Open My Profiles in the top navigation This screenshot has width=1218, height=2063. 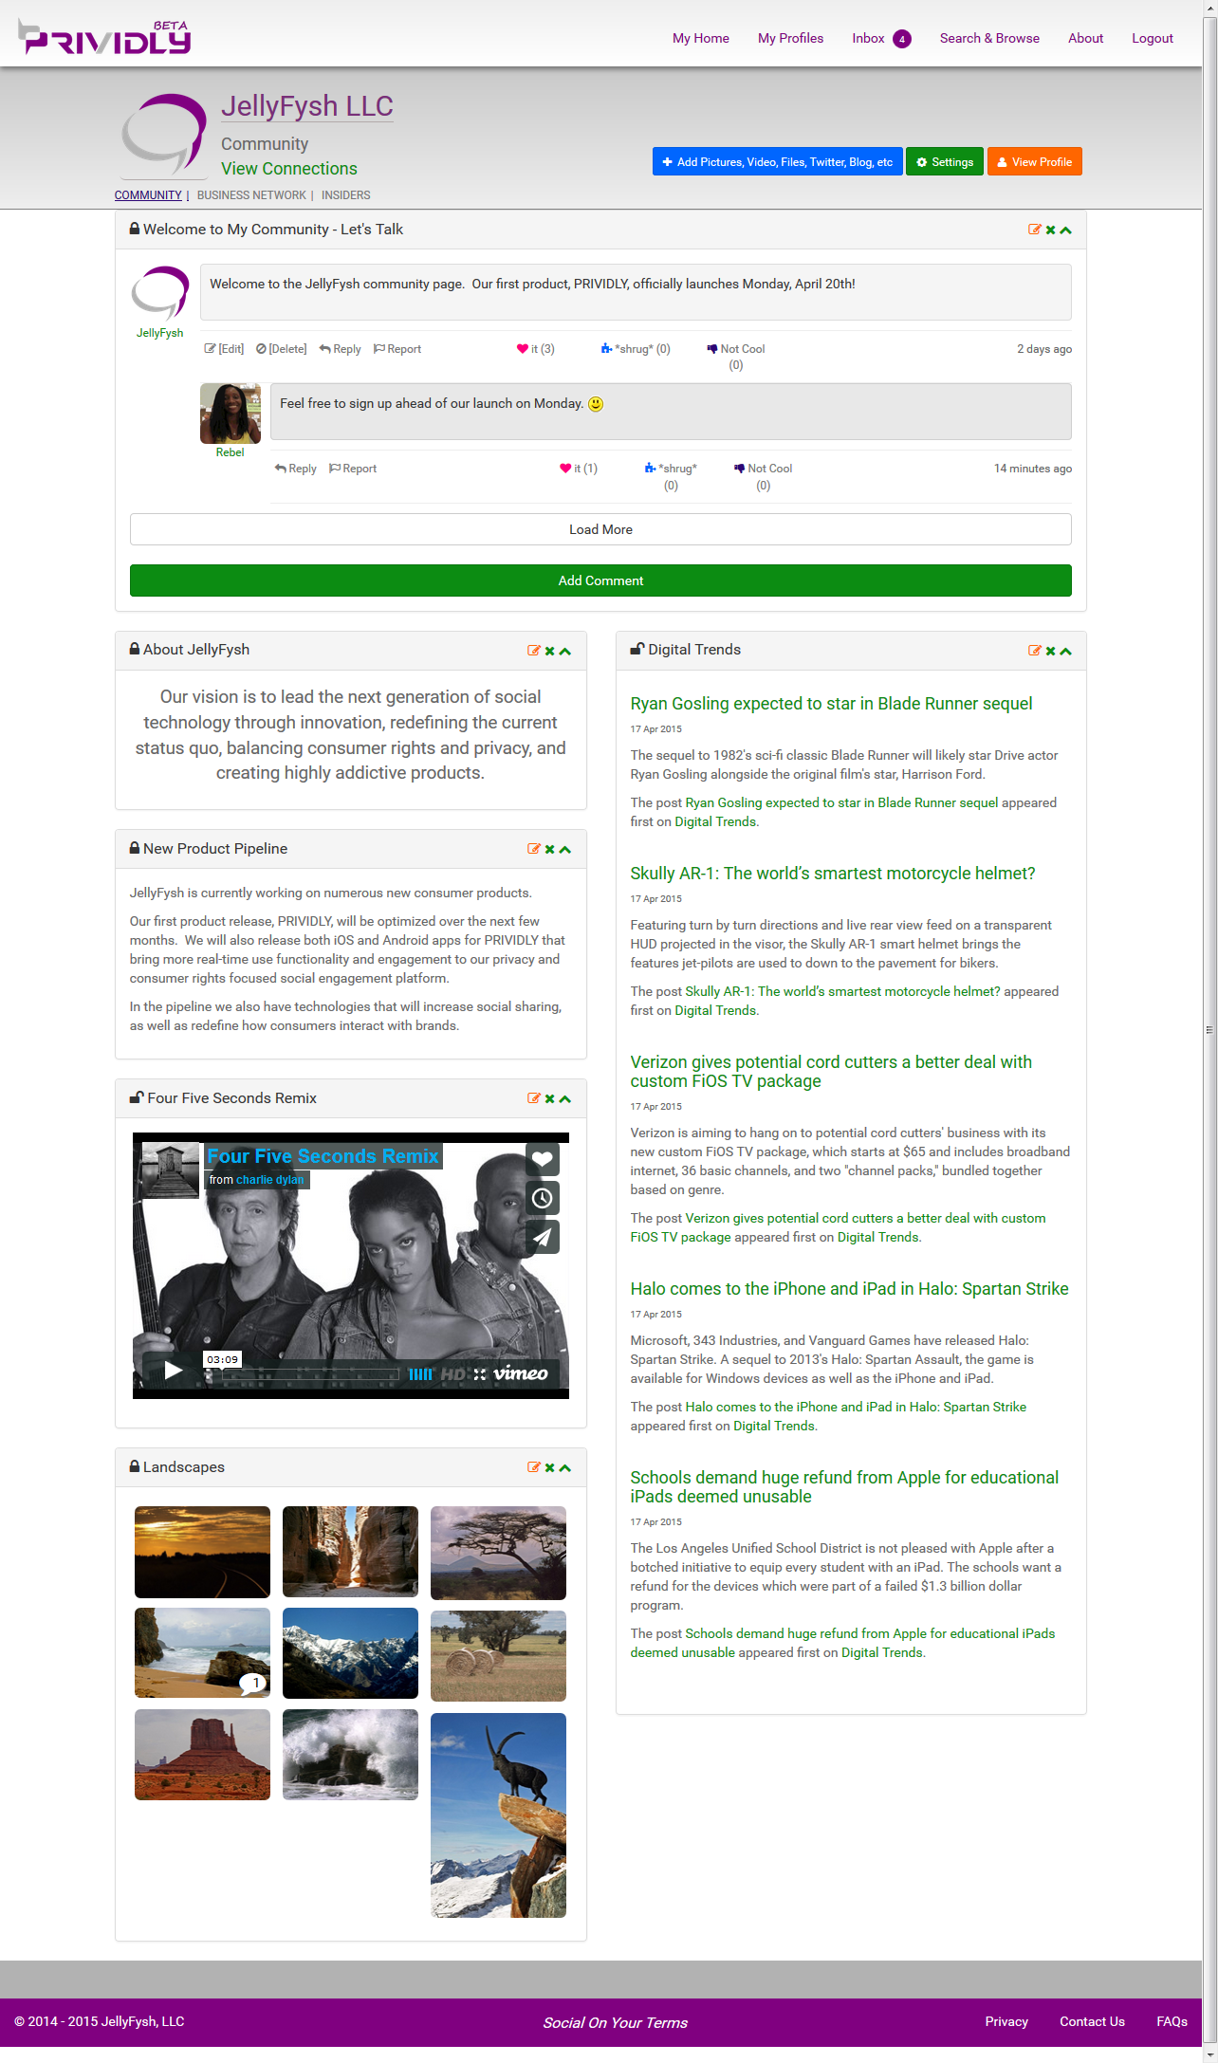click(790, 39)
